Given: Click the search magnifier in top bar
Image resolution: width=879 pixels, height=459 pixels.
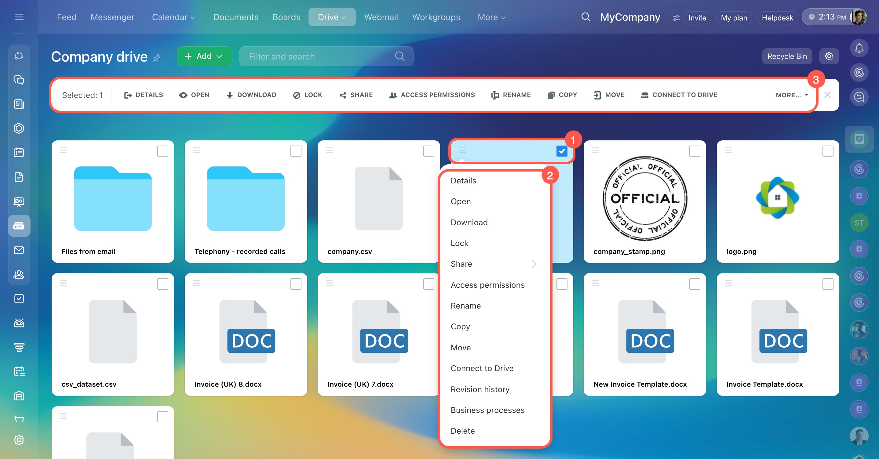Looking at the screenshot, I should tap(585, 17).
